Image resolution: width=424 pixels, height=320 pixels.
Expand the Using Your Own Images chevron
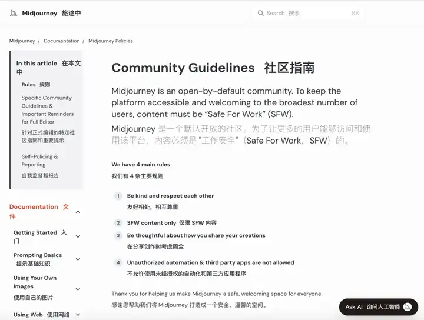pyautogui.click(x=78, y=289)
